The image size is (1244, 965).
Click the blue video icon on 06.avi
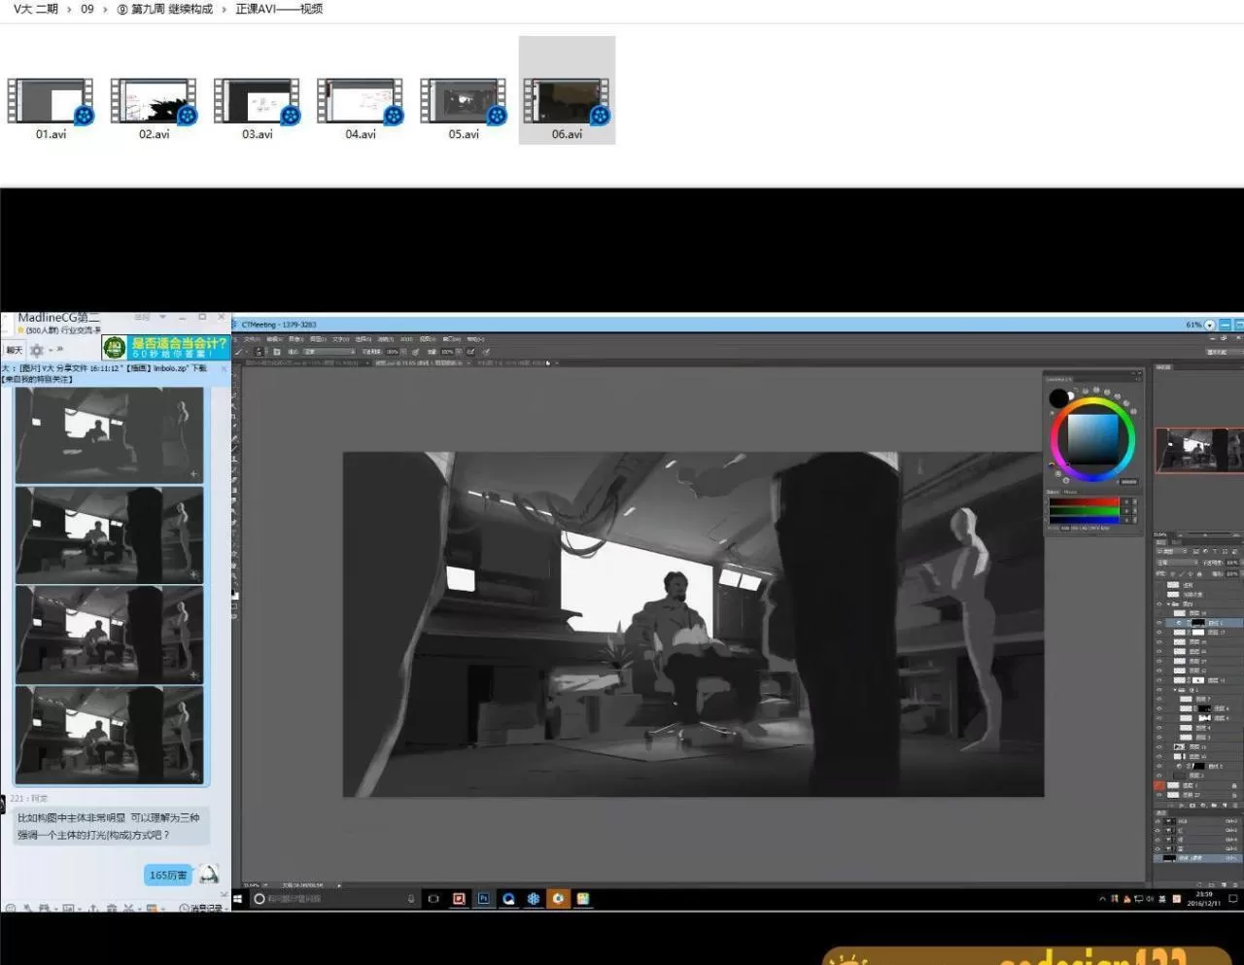point(601,115)
